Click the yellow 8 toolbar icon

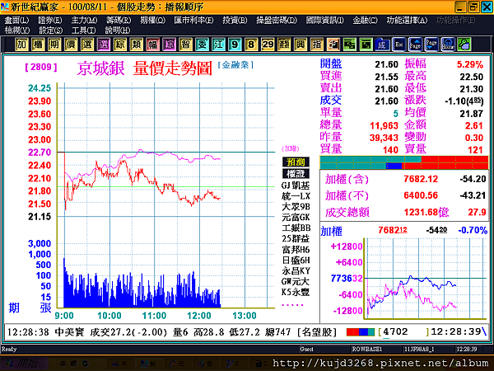tap(251, 45)
